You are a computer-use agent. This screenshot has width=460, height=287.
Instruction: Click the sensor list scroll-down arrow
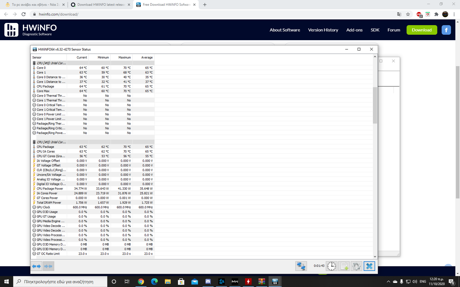pos(375,257)
